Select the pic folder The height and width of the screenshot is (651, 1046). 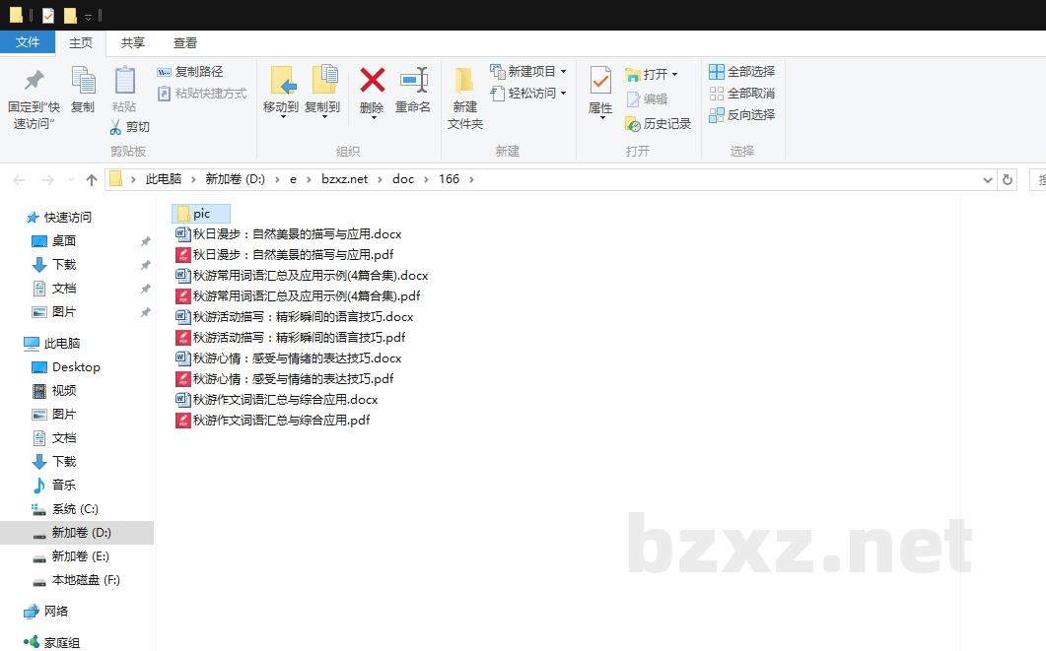tap(201, 214)
